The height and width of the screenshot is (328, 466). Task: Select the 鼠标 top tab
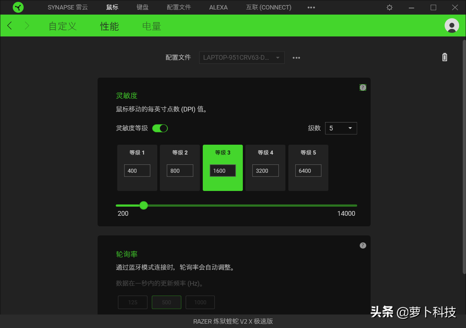pyautogui.click(x=112, y=7)
